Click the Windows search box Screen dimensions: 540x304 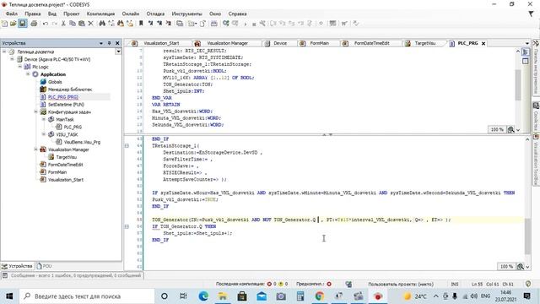(87, 296)
